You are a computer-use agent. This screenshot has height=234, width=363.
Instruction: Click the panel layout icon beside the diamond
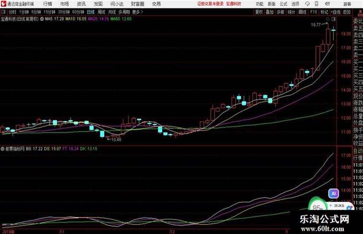333,19
